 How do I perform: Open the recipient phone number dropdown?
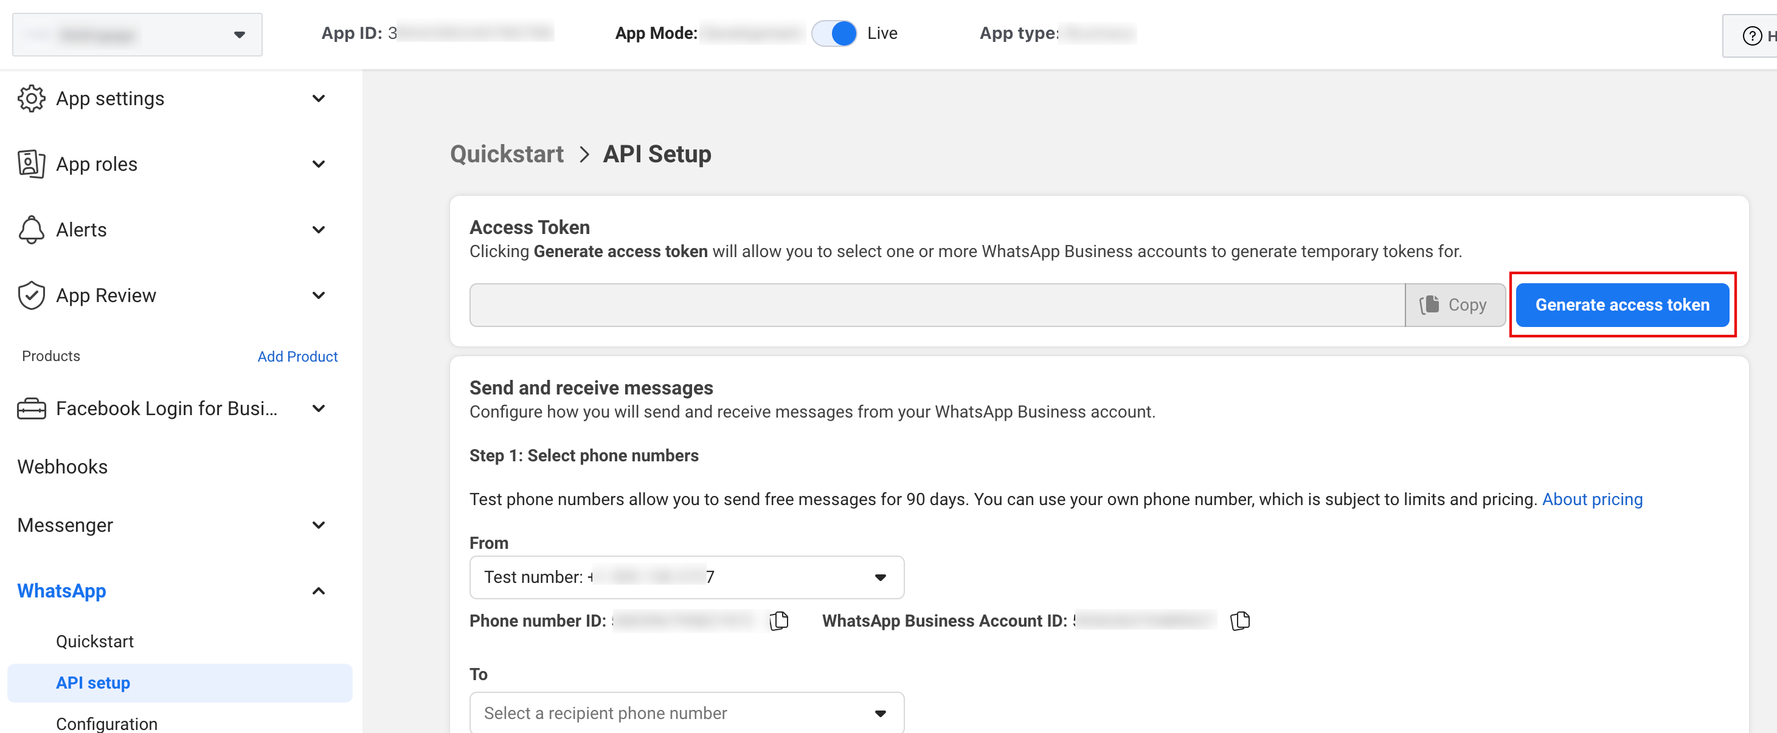(x=687, y=713)
